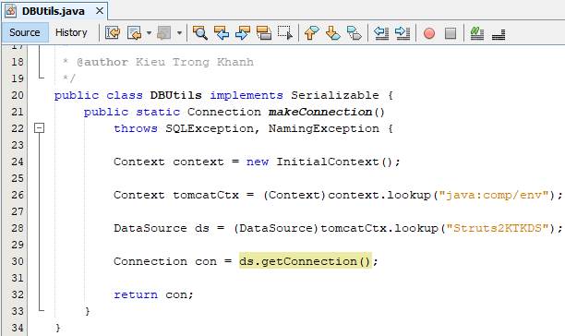The height and width of the screenshot is (336, 565).
Task: Collapse the makeConnection method fold at line 22
Action: coord(40,128)
